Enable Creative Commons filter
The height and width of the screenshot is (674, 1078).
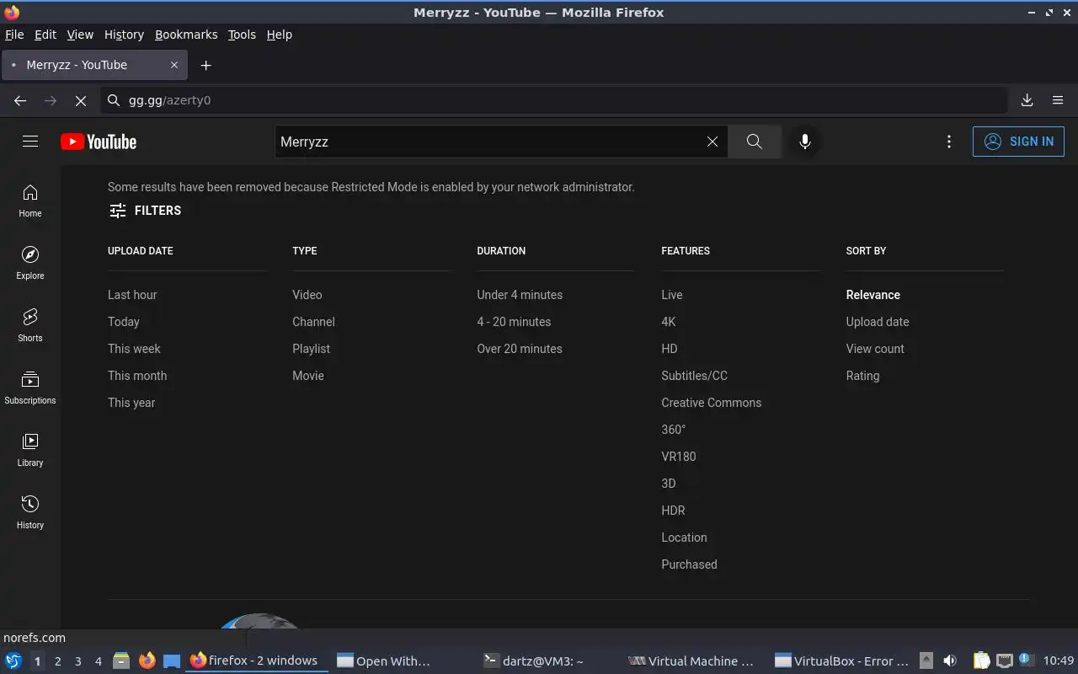[x=712, y=403]
